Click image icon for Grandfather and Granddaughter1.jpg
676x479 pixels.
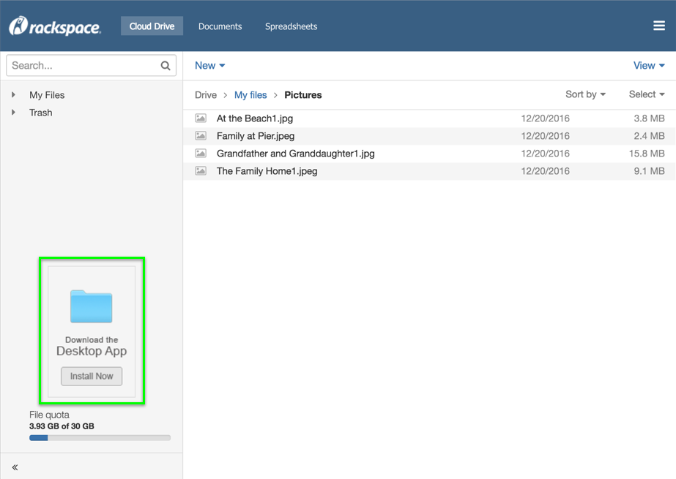[x=201, y=154]
